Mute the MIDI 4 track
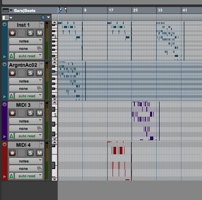This screenshot has width=202, height=200. 40,153
